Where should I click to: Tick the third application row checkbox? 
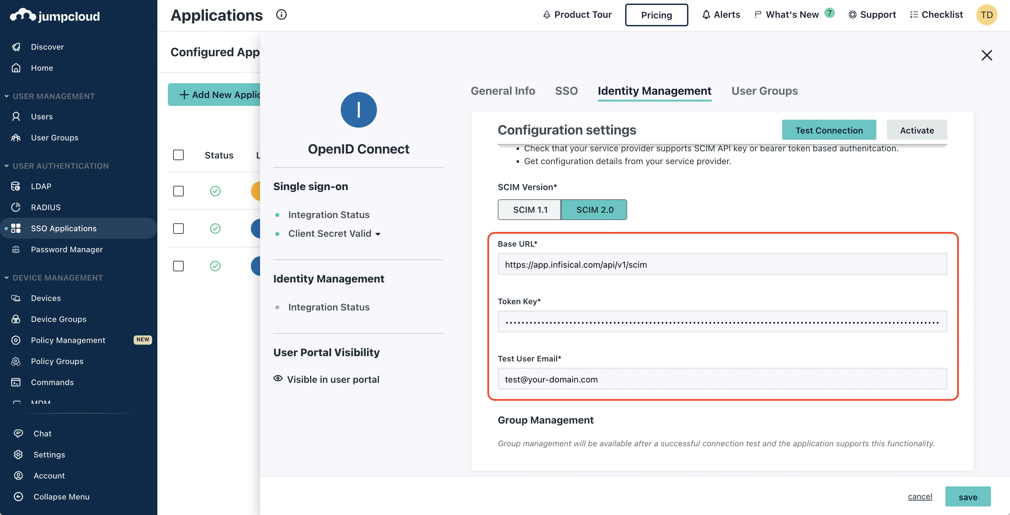tap(178, 266)
